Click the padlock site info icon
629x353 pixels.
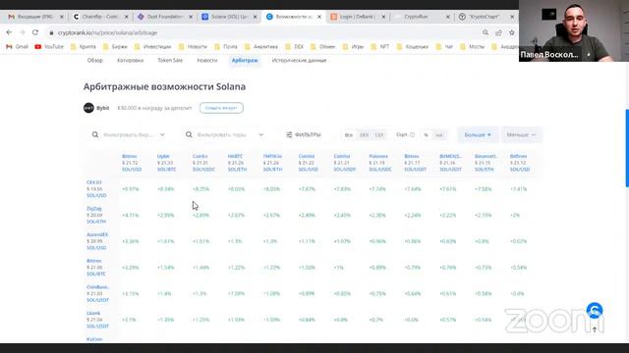51,32
